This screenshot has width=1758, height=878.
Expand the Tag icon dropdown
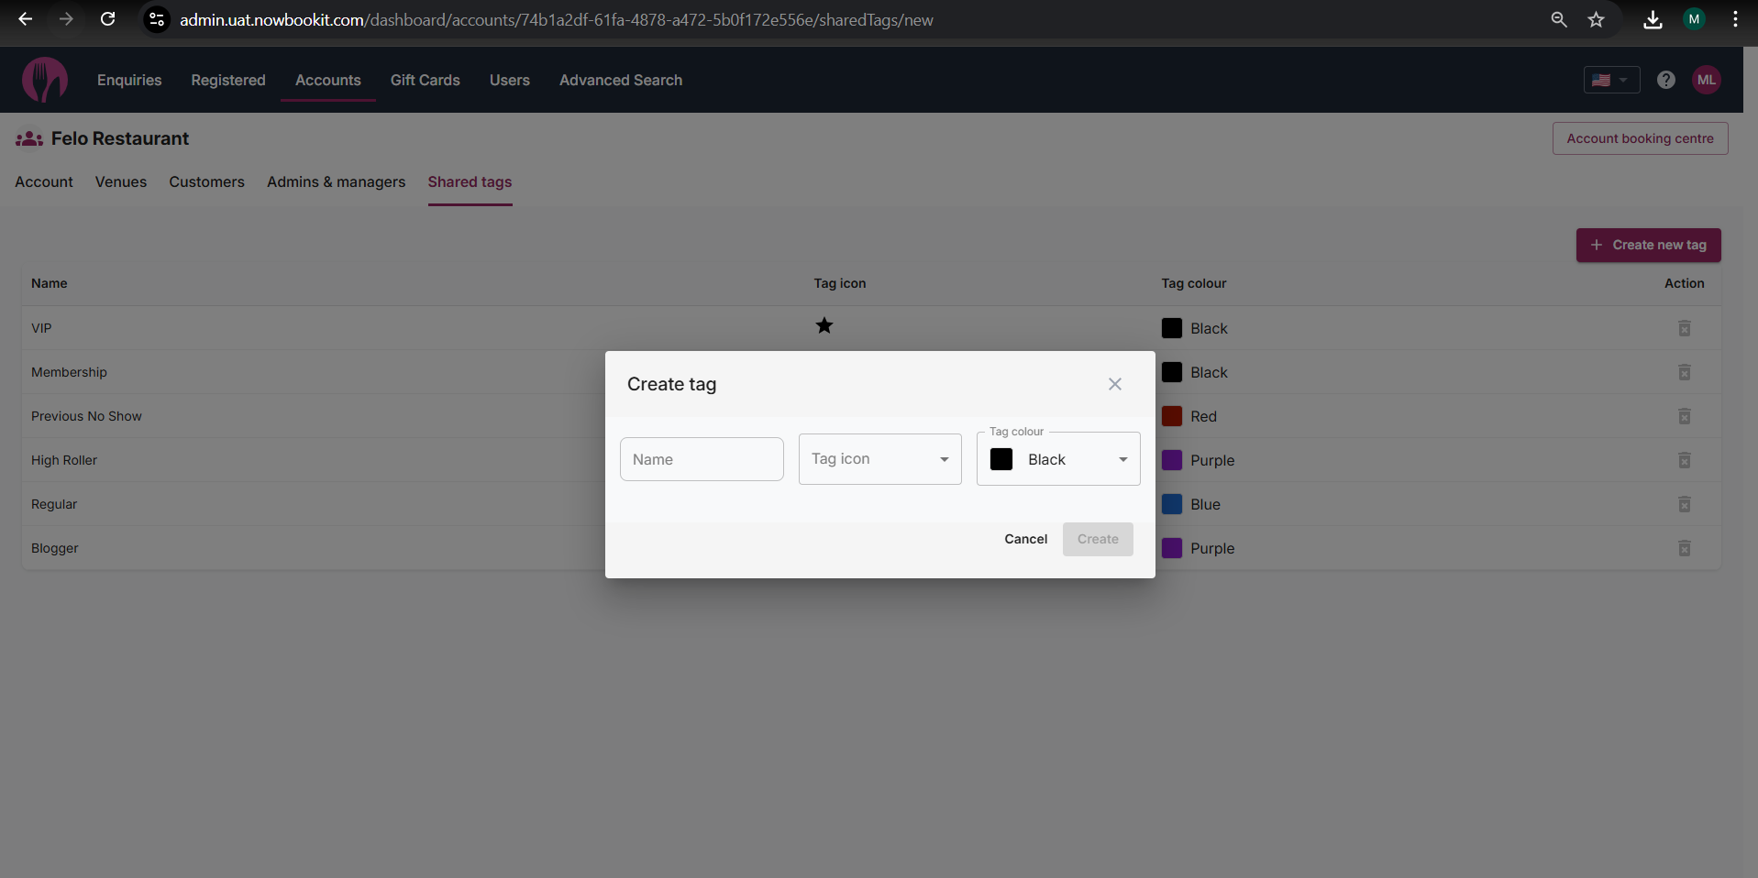(879, 459)
